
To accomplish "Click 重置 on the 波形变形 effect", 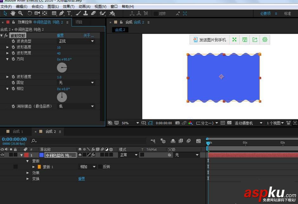I will pyautogui.click(x=60, y=36).
